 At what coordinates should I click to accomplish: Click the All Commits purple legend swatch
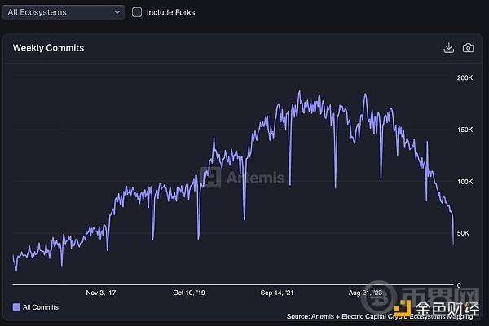[16, 307]
